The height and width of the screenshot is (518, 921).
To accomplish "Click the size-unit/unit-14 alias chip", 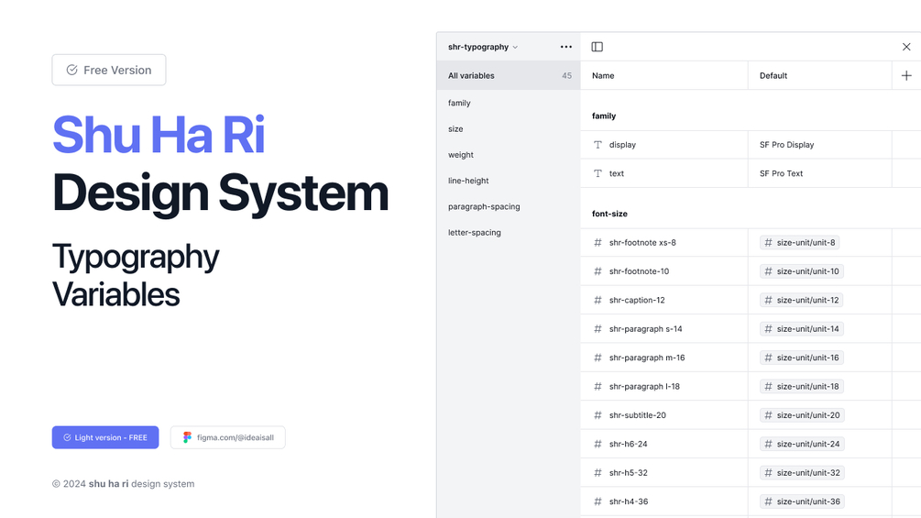I will pos(802,329).
